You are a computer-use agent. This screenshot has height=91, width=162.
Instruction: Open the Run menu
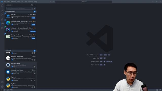pyautogui.click(x=26, y=2)
